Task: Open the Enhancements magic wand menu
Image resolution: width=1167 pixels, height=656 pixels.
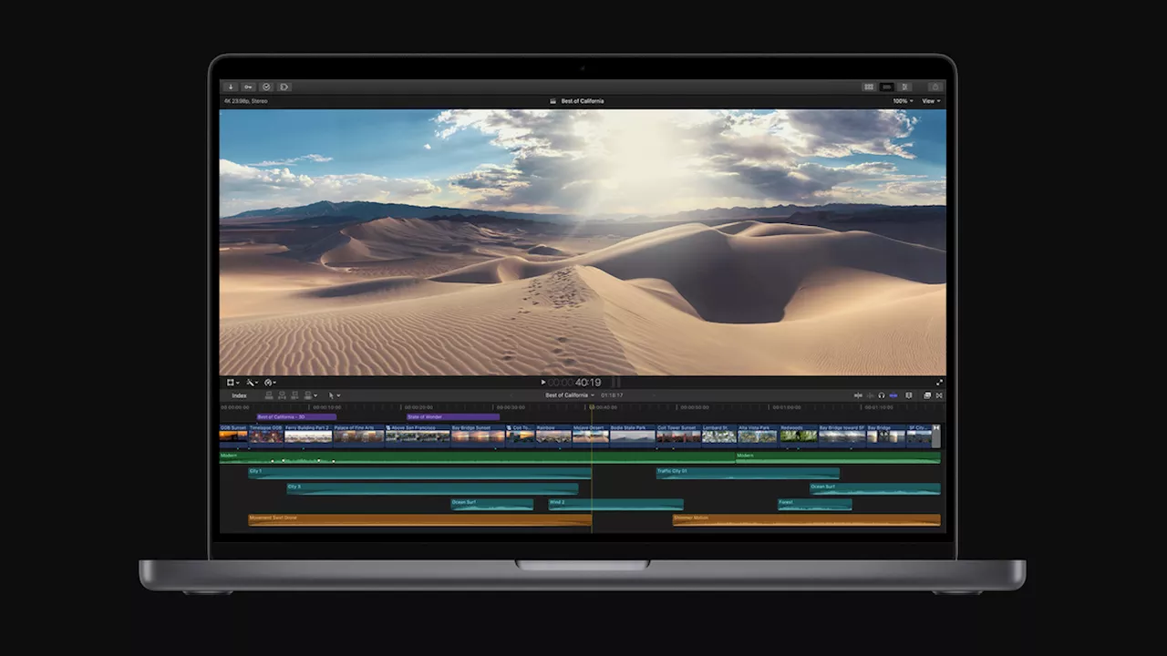Action: tap(252, 383)
